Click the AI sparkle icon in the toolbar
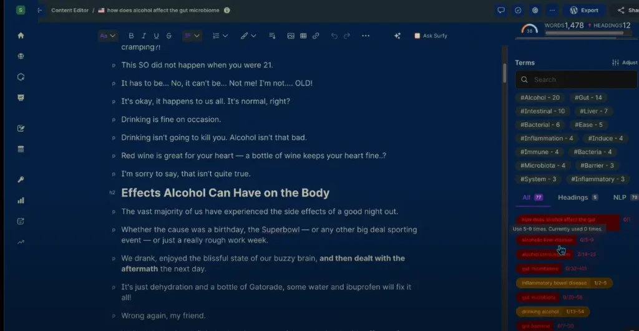This screenshot has height=331, width=639. click(x=398, y=36)
